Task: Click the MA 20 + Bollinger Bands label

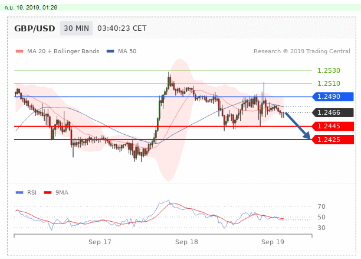Action: pyautogui.click(x=63, y=51)
